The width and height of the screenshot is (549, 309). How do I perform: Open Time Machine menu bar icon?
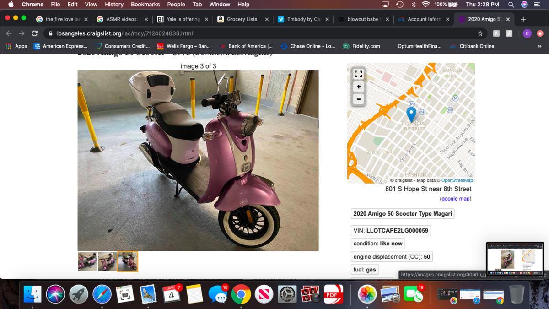(x=400, y=5)
